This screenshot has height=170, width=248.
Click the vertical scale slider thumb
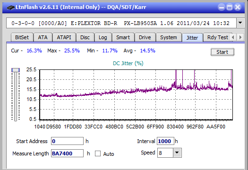coord(16,70)
